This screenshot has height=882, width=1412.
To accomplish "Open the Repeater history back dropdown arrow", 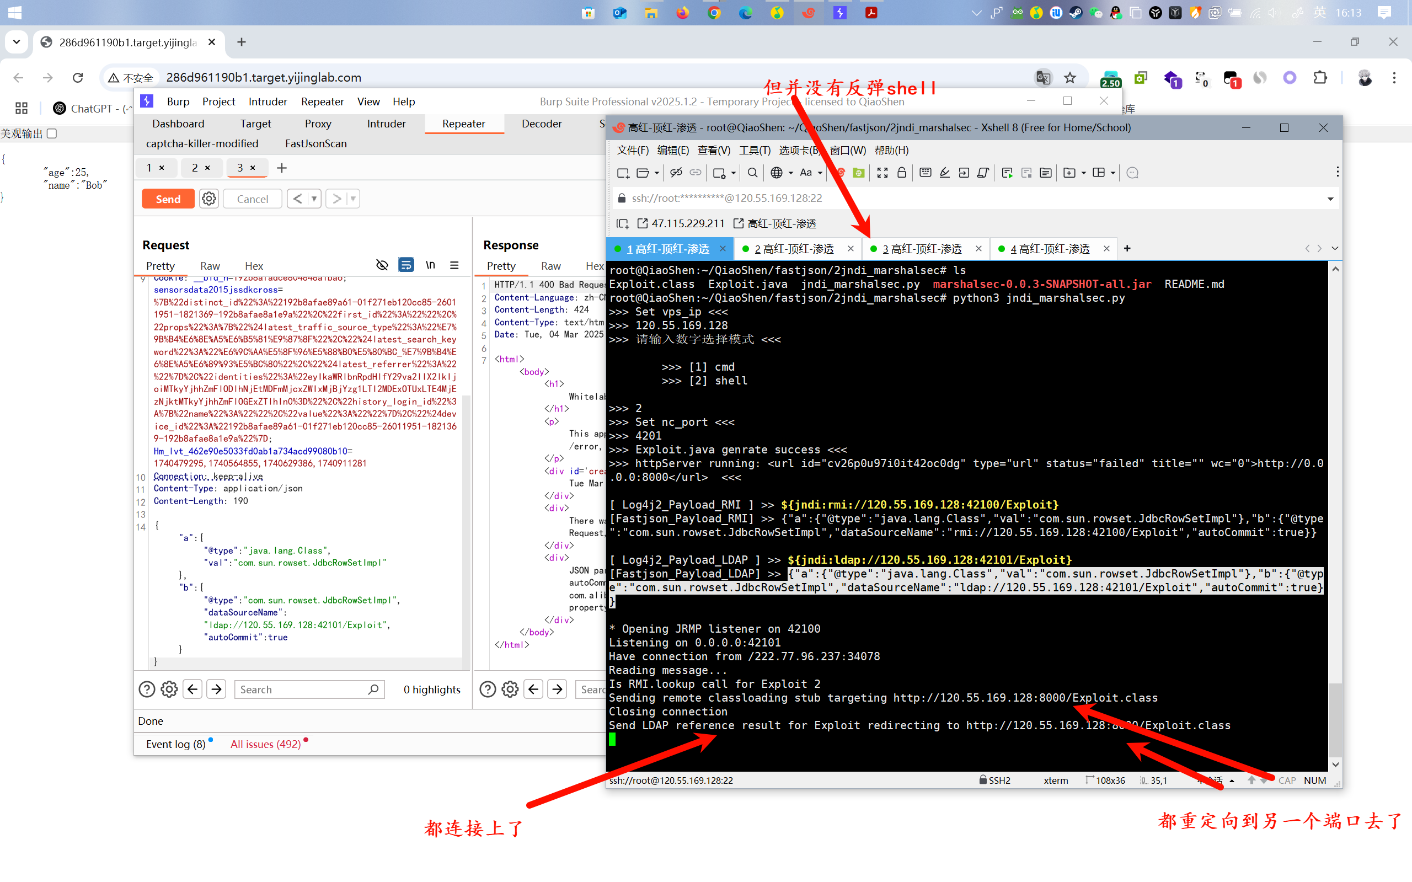I will 314,199.
